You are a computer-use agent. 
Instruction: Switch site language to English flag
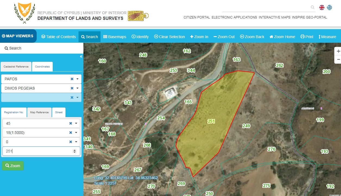point(322,8)
